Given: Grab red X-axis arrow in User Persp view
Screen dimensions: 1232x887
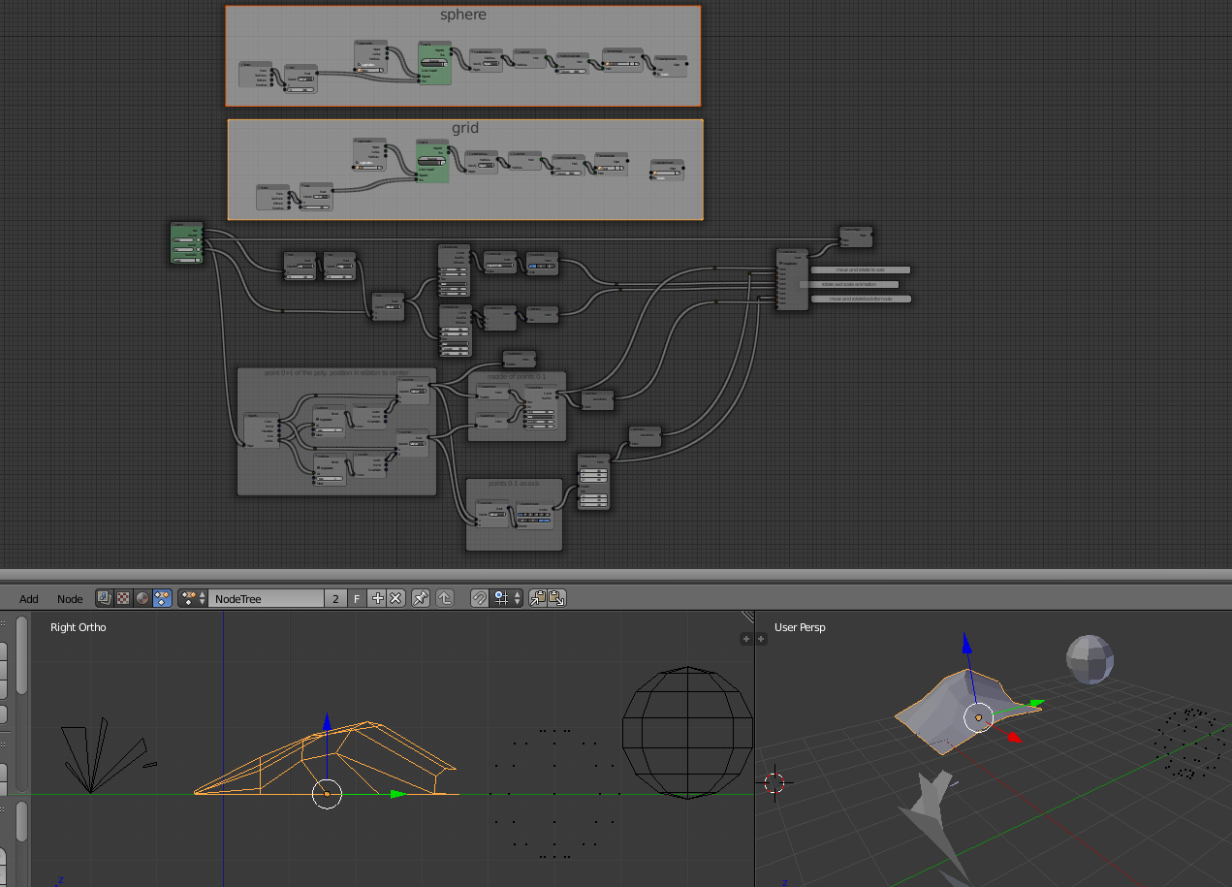Looking at the screenshot, I should click(1014, 737).
